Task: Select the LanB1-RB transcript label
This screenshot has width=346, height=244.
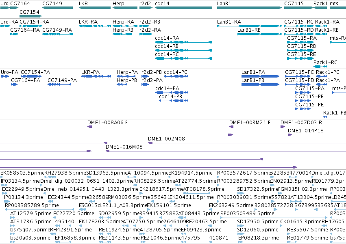Action: 249,30
